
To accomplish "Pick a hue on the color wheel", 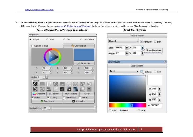I will click(52, 57).
